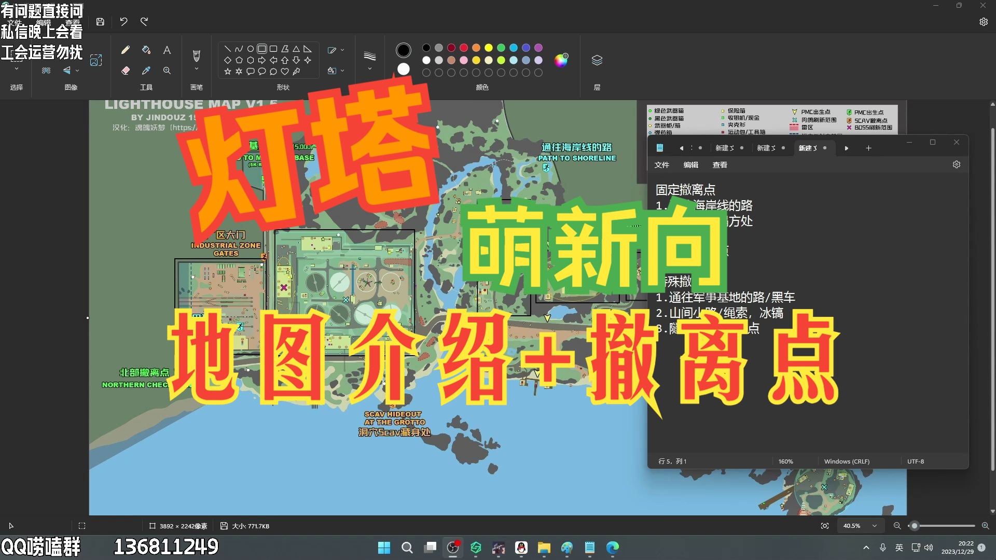Expand the Rotate/flip dropdown arrow
This screenshot has width=996, height=560.
click(x=77, y=71)
